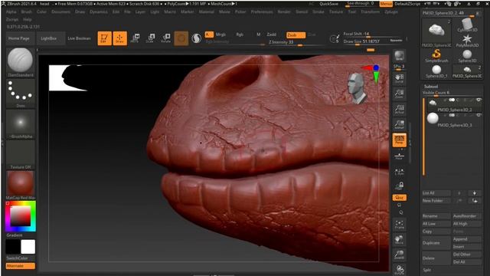Click the Duplicate subtool button

436,243
